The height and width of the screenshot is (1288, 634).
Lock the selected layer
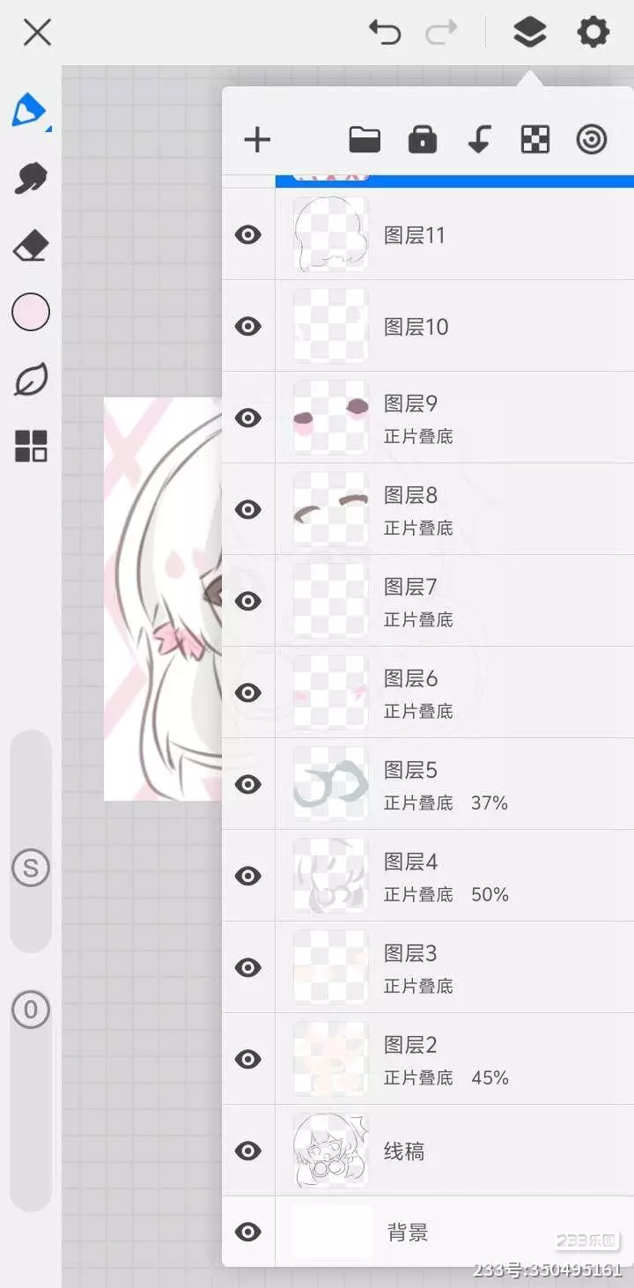click(x=422, y=139)
